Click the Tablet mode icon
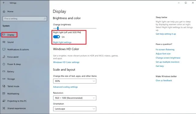 [x=4, y=86]
